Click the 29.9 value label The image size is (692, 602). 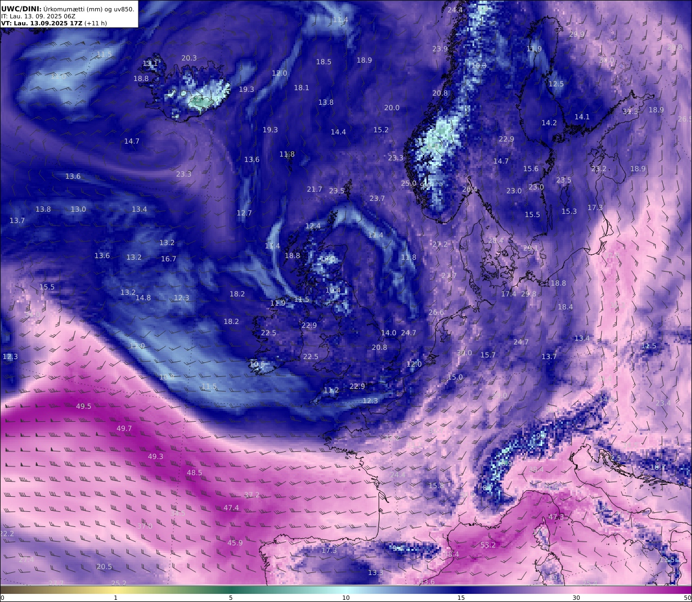tap(577, 34)
